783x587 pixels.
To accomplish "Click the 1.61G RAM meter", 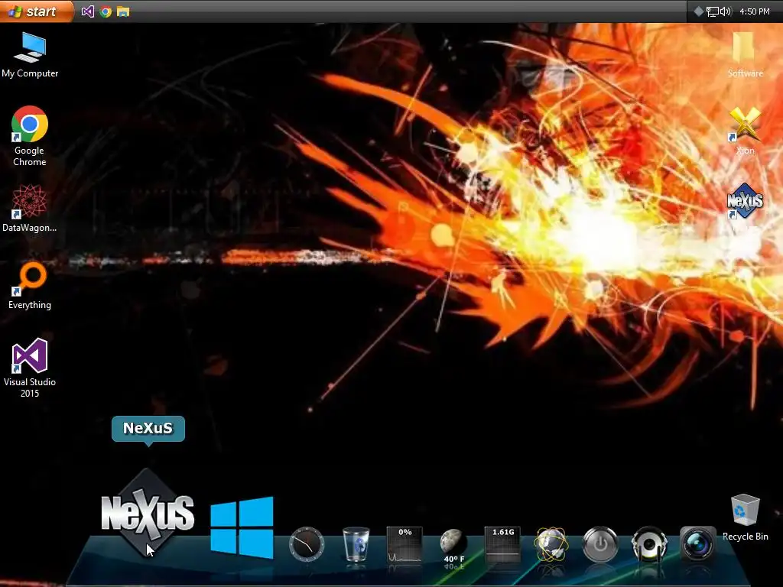I will 503,544.
